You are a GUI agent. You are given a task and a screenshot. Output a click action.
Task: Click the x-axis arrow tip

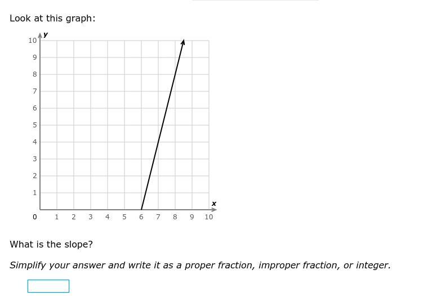click(215, 209)
